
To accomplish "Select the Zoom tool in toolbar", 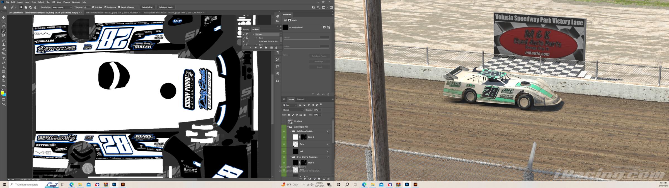I will [4, 81].
